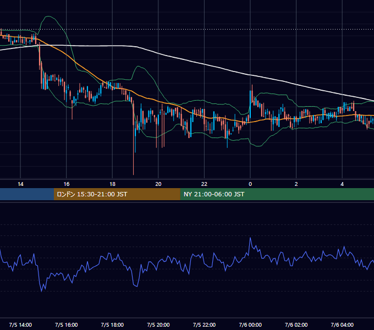Click the oscillator peak at 7/6 00:00

point(250,238)
